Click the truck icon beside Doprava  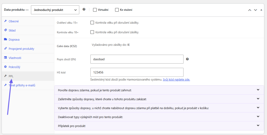(5, 39)
